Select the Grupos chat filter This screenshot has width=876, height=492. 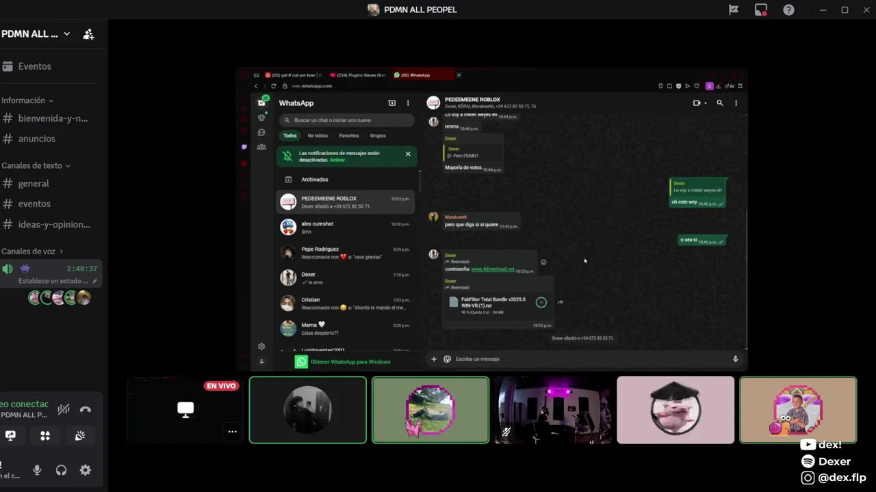378,136
